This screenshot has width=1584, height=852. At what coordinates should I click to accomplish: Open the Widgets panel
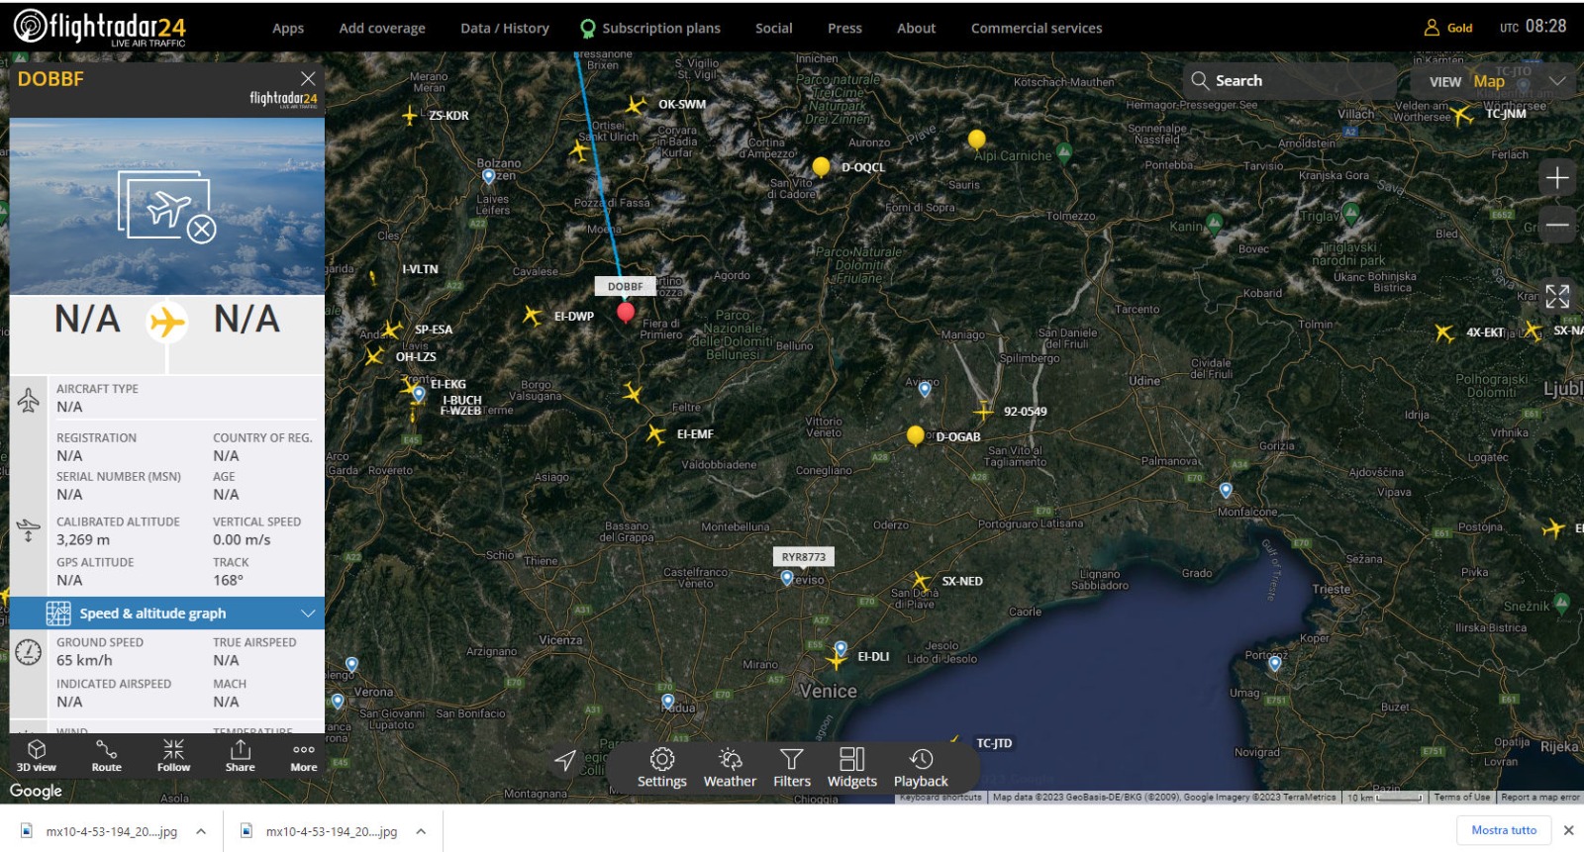[852, 768]
